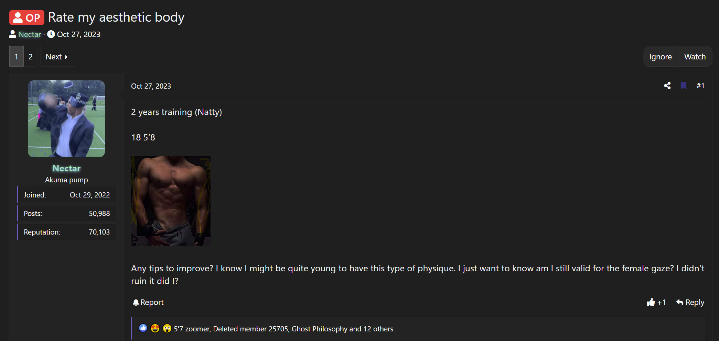This screenshot has width=719, height=341.
Task: Click the heart-eyes reaction emoji
Action: [155, 328]
